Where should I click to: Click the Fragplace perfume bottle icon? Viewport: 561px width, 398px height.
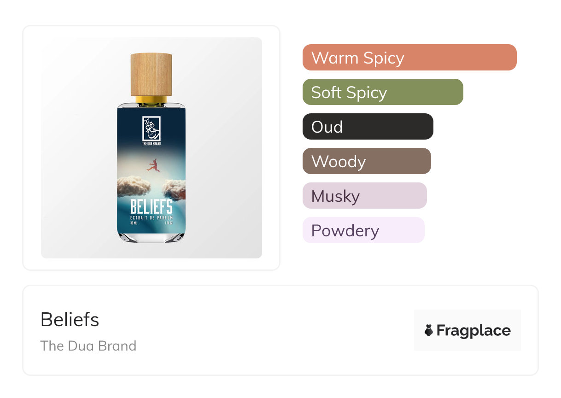(x=429, y=330)
